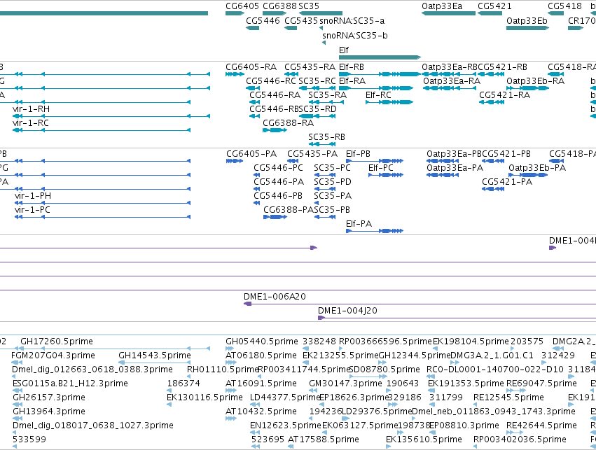Viewport: 596px width, 450px height.
Task: Select the long Elf gene bar
Action: [380, 57]
